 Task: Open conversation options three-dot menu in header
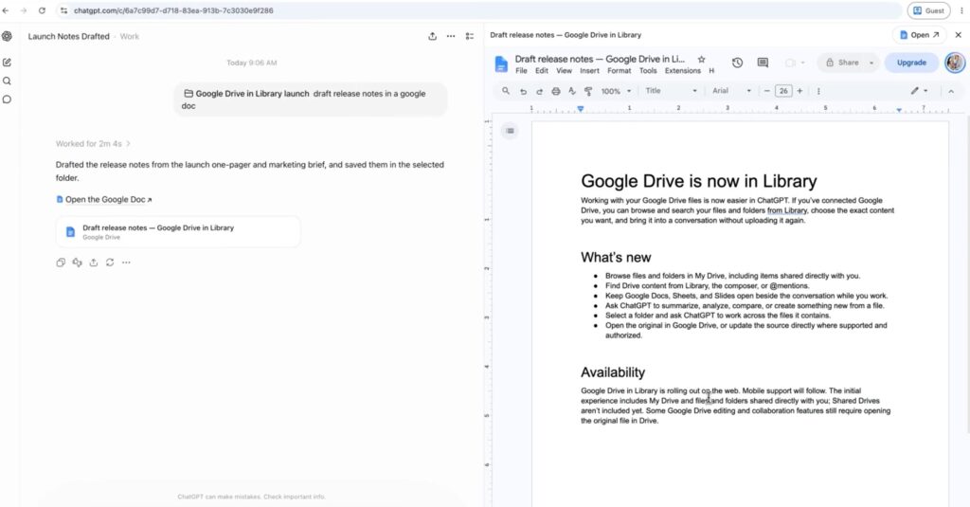[451, 37]
